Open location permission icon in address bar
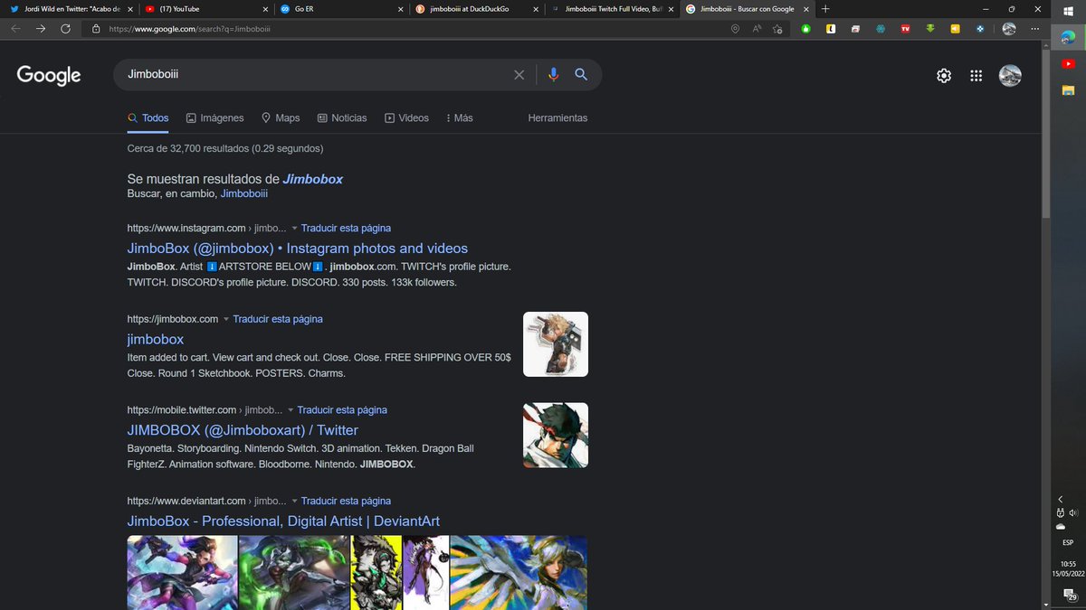The image size is (1086, 610). point(735,29)
